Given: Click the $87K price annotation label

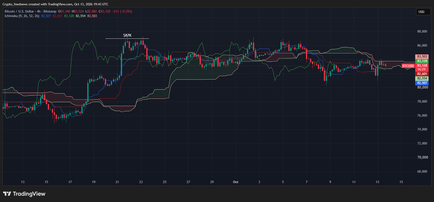Looking at the screenshot, I should pyautogui.click(x=127, y=36).
